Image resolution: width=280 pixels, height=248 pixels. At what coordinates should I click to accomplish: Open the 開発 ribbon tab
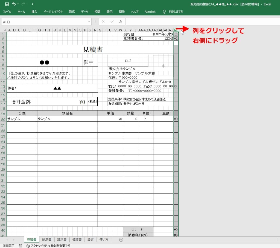[x=122, y=12]
